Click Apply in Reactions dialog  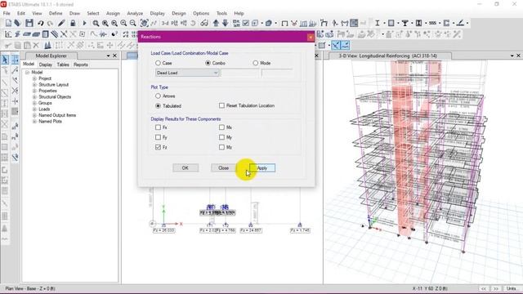(262, 168)
